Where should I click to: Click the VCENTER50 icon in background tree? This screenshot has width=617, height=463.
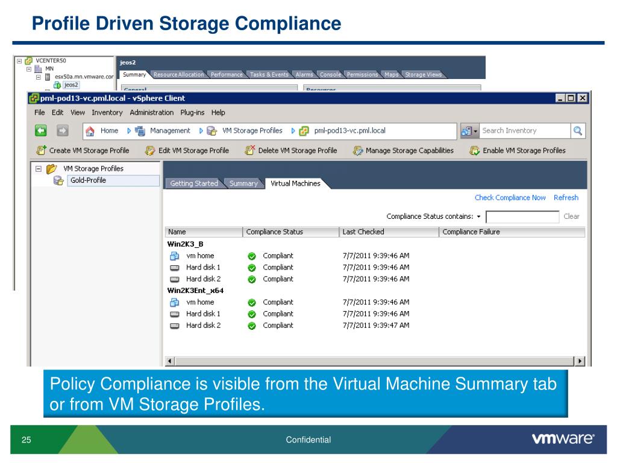(28, 61)
